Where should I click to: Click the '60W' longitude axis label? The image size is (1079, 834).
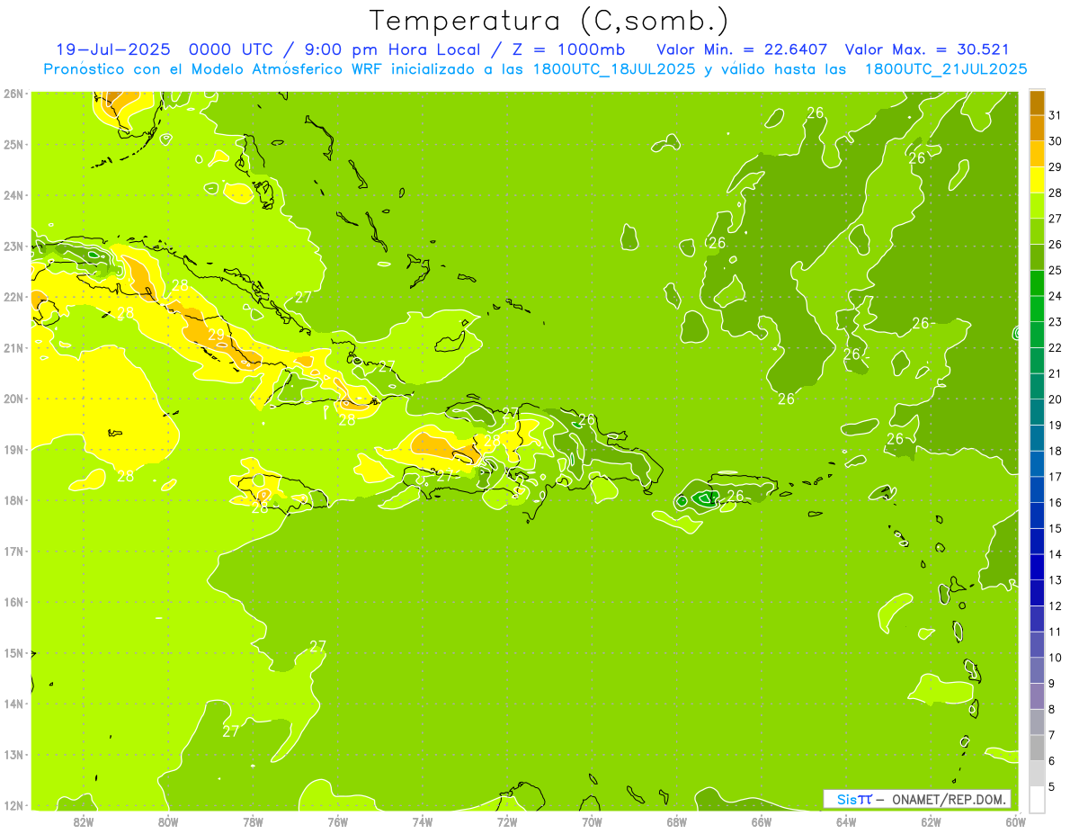tap(1015, 821)
